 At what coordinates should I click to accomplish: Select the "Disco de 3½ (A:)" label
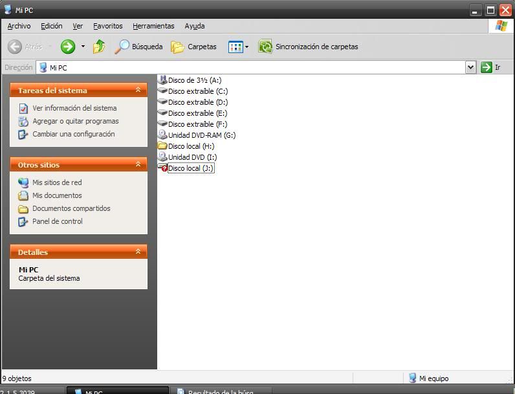pos(195,80)
